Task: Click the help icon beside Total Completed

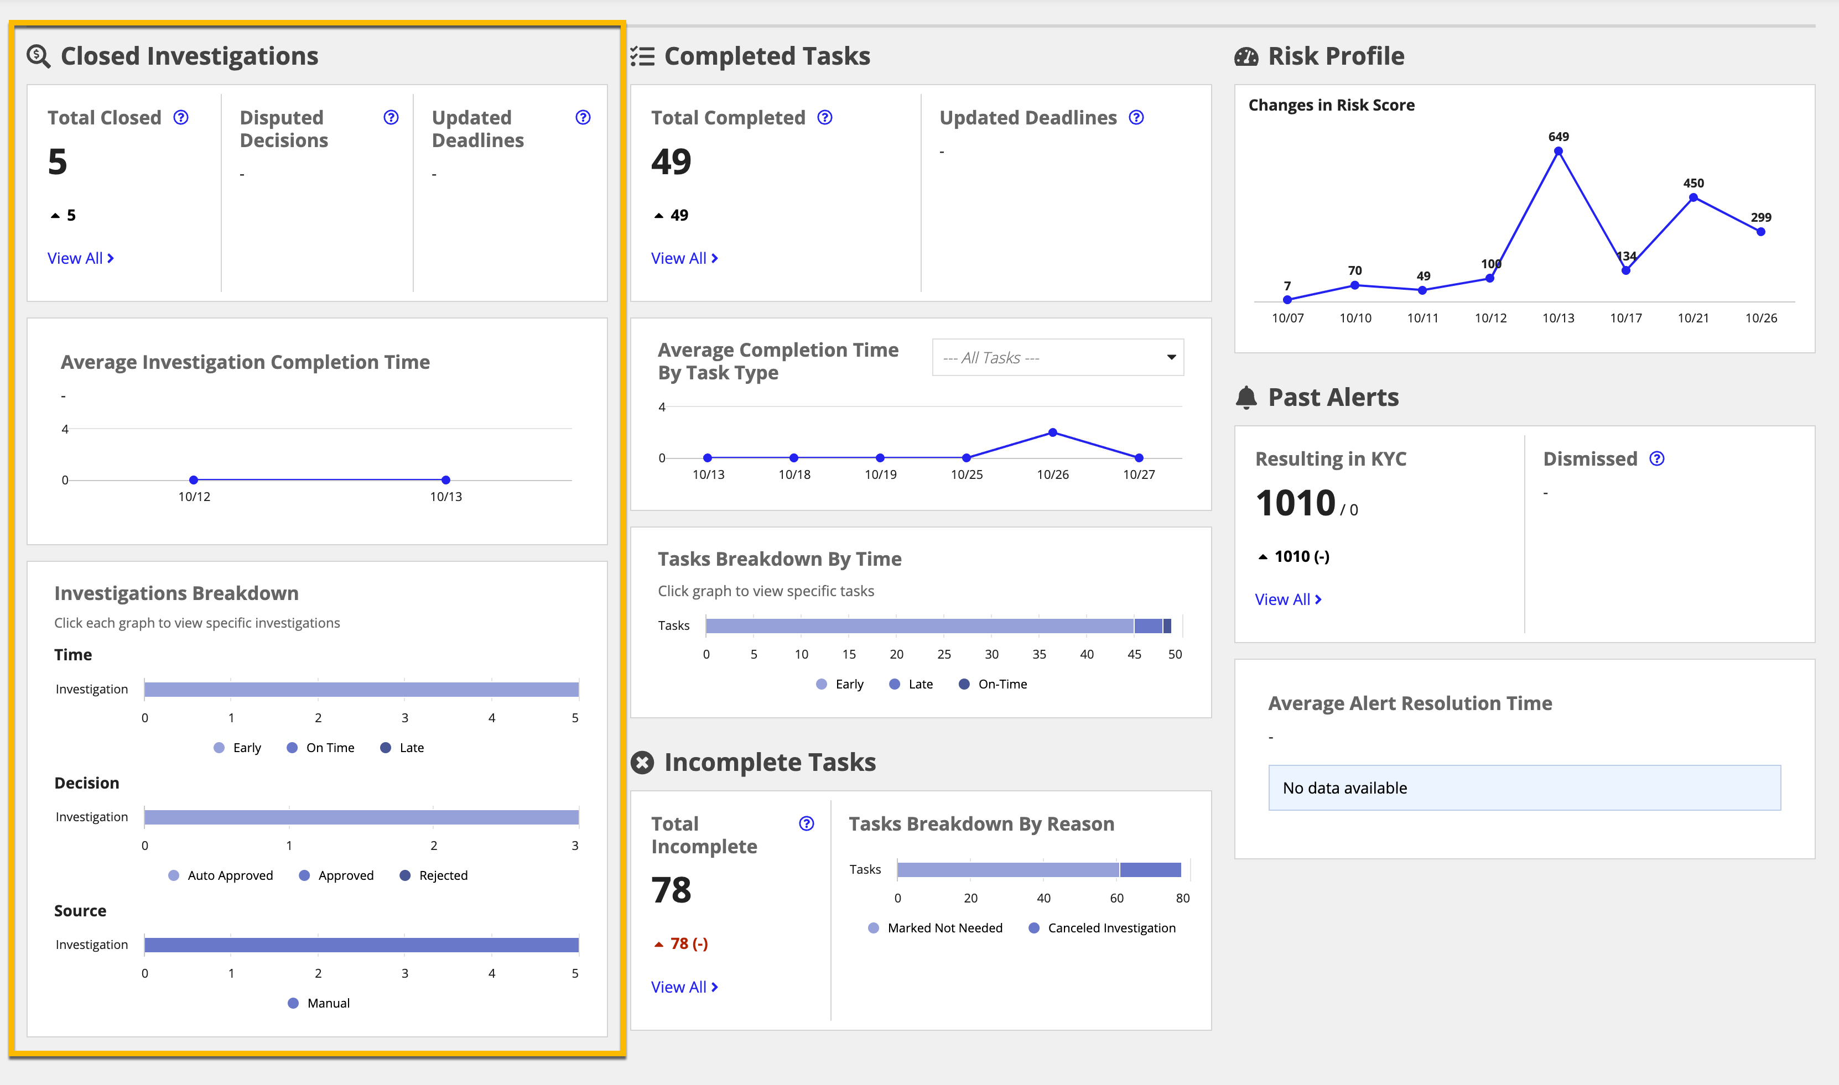Action: point(825,118)
